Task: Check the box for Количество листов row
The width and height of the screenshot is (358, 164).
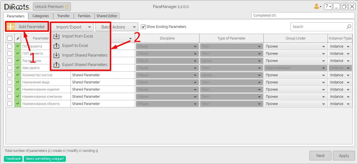Action: (x=10, y=75)
